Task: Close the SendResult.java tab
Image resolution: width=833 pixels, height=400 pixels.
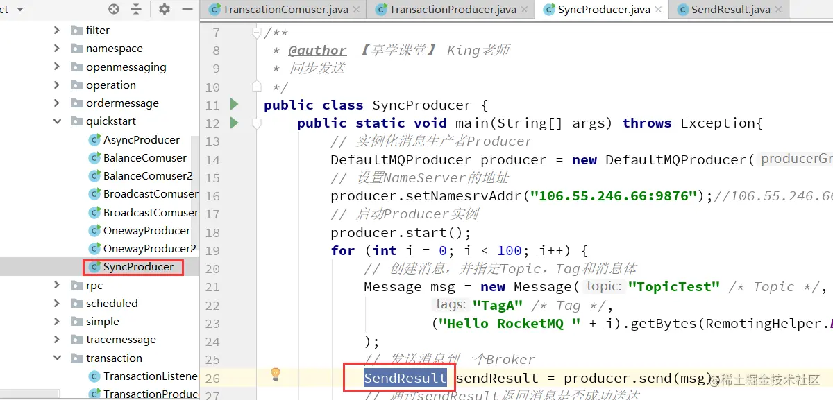Action: (x=779, y=10)
